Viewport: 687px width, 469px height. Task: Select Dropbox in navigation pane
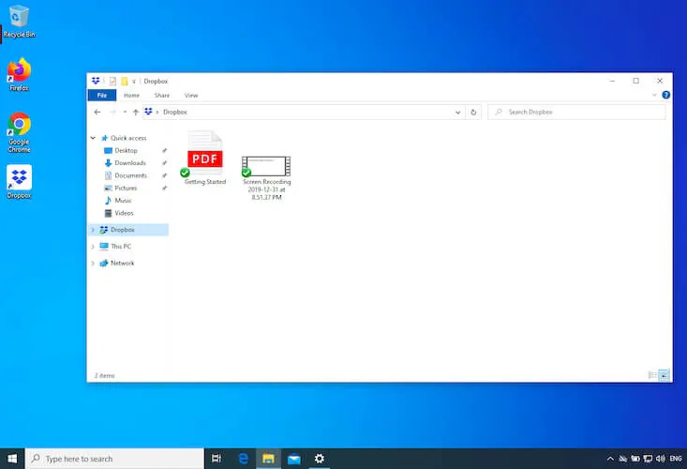(x=128, y=230)
